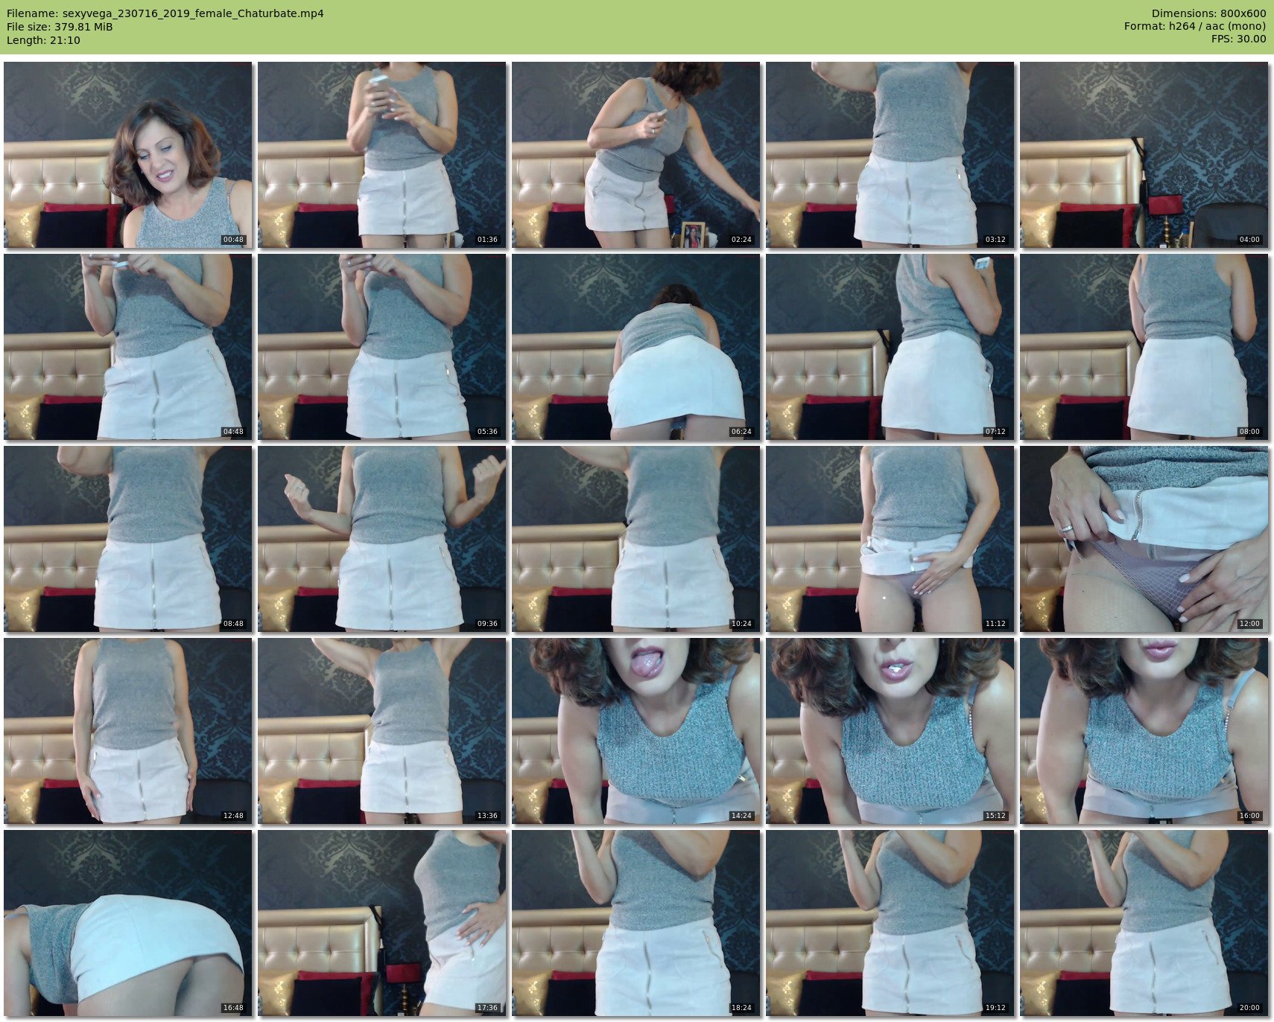Screen dimensions: 1274x1022
Task: Open the thumbnail stamped 12:48
Action: coord(128,731)
